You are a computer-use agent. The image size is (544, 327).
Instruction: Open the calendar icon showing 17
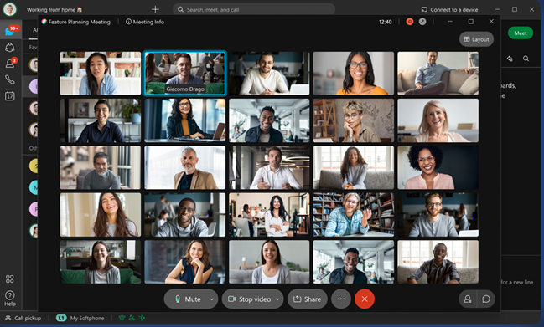tap(10, 96)
